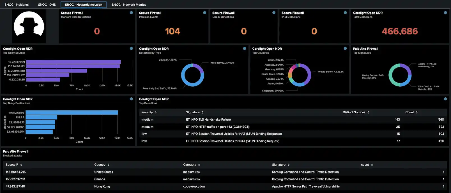The width and height of the screenshot is (451, 193).
Task: Click the blue bar for destination 52.195.199.254
Action: (39, 132)
